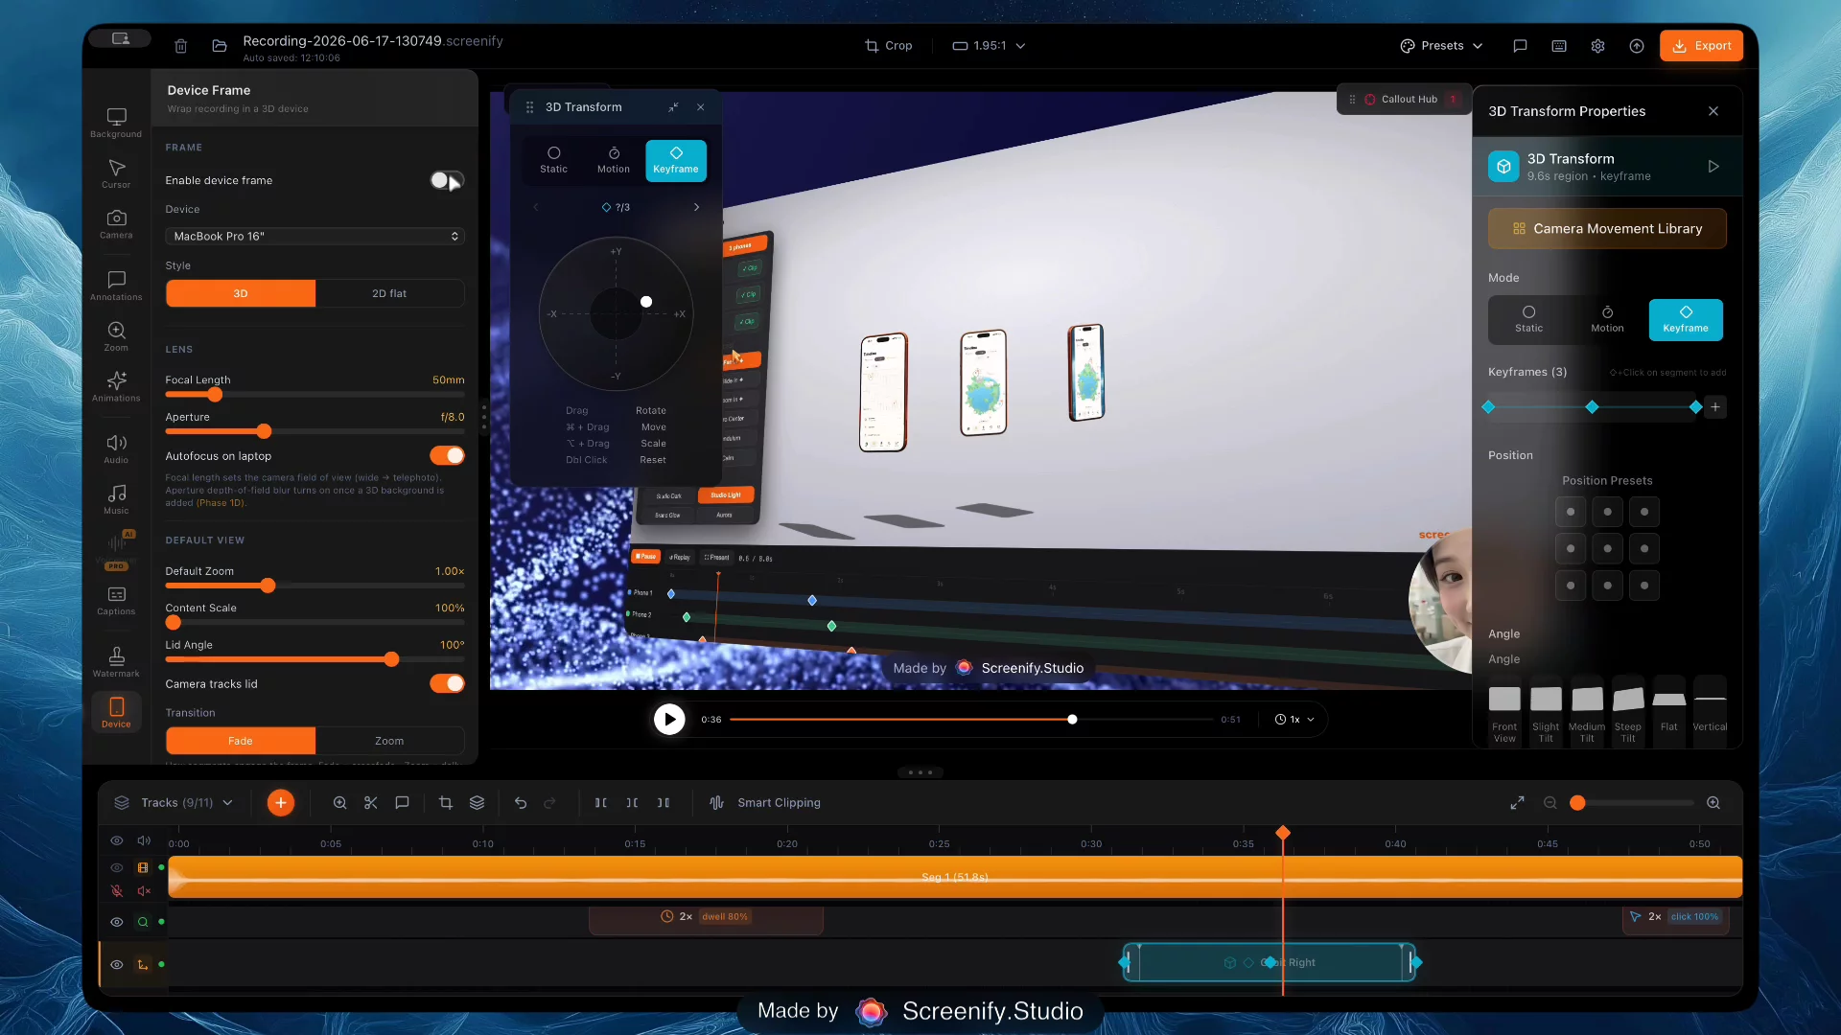Open project folder icon in header

tap(220, 46)
